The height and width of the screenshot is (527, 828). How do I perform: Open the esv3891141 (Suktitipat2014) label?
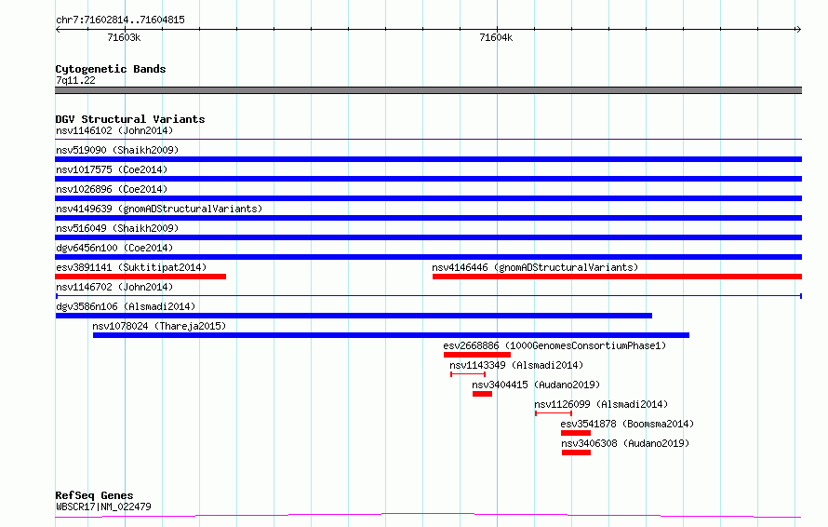click(x=131, y=267)
